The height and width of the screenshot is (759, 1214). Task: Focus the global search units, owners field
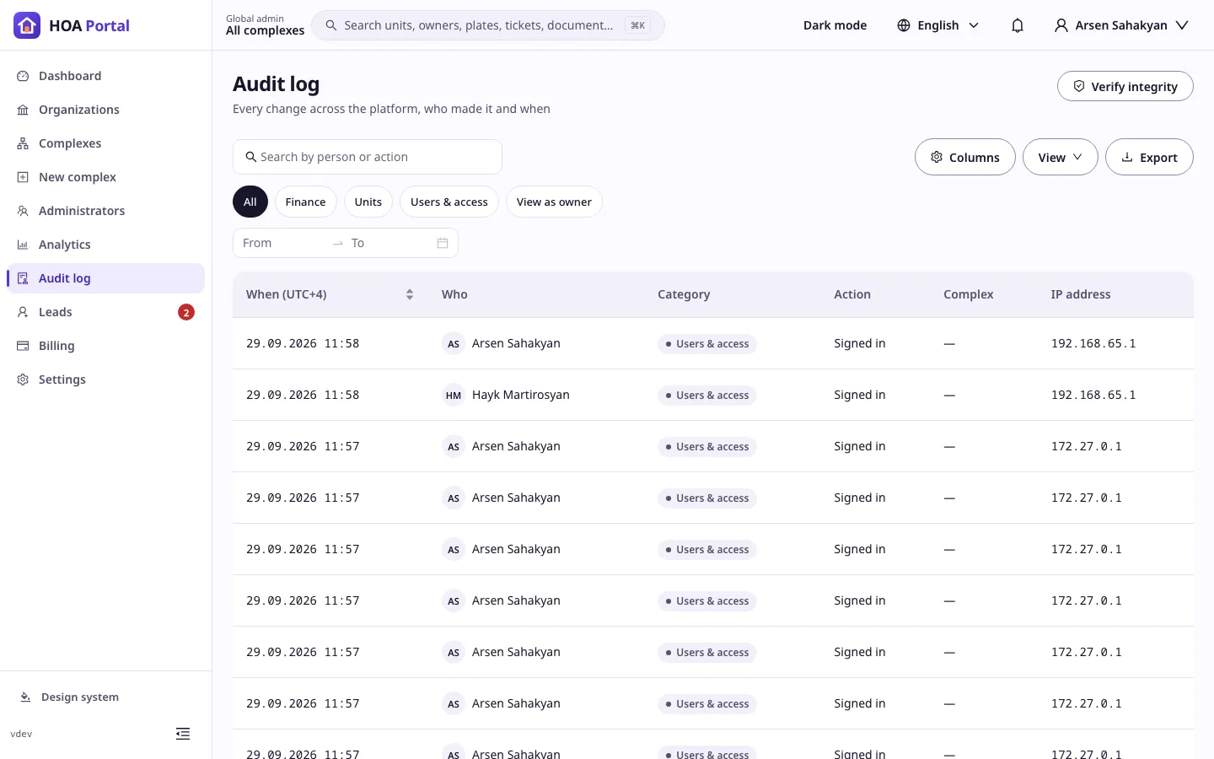click(488, 25)
